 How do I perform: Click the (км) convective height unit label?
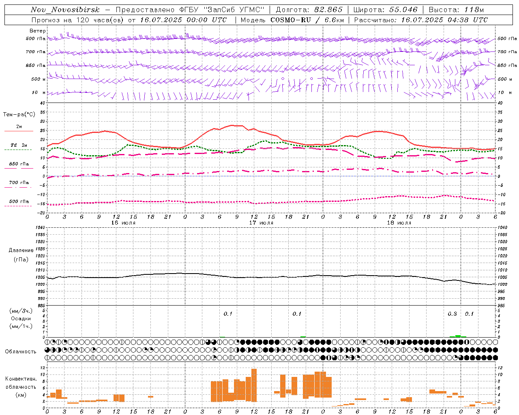coord(21,395)
